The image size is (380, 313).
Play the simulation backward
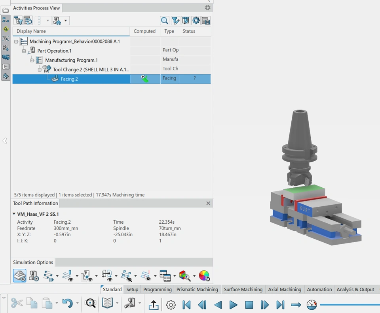[218, 305]
